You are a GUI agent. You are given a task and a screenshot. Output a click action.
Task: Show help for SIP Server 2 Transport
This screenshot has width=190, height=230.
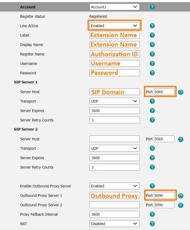tap(152, 148)
